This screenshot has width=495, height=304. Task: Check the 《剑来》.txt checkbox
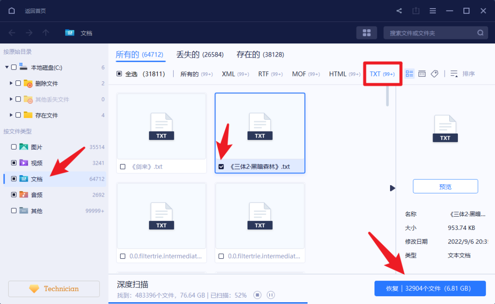123,167
